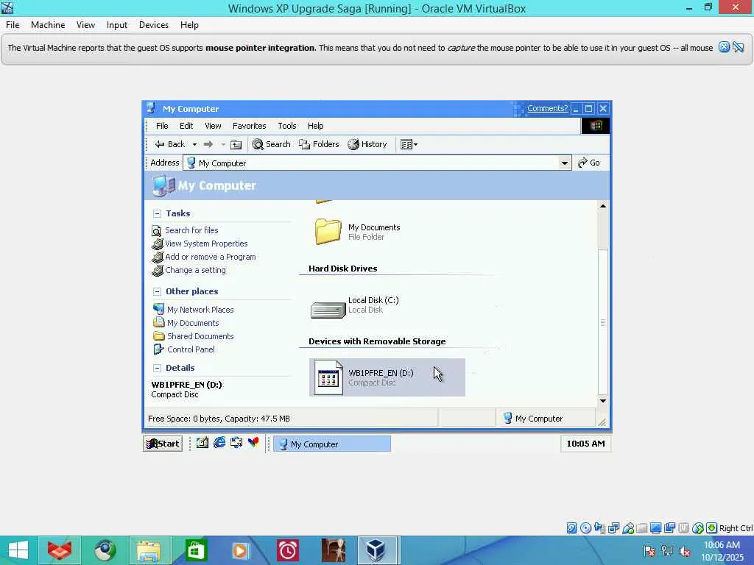Click the file list scroll up arrow
Viewport: 754px width, 565px height.
click(x=602, y=206)
